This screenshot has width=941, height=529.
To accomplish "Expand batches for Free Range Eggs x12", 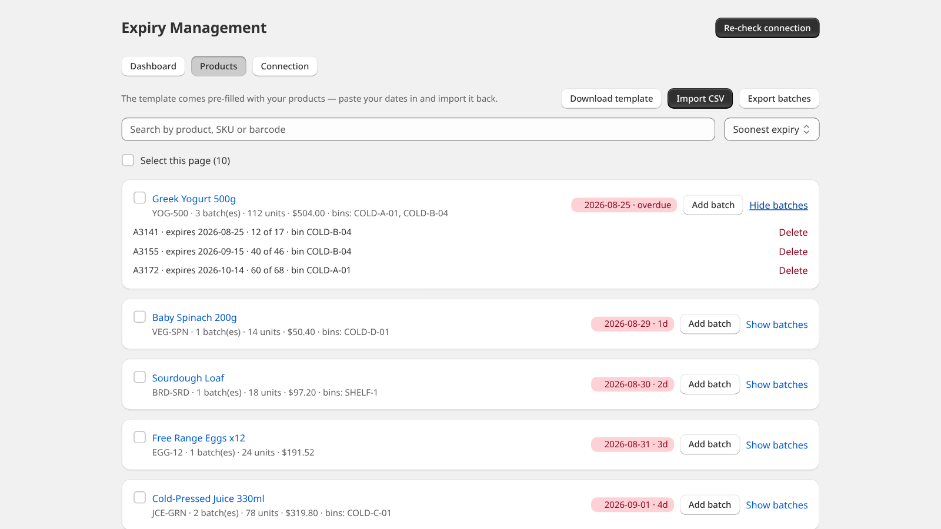I will [776, 445].
